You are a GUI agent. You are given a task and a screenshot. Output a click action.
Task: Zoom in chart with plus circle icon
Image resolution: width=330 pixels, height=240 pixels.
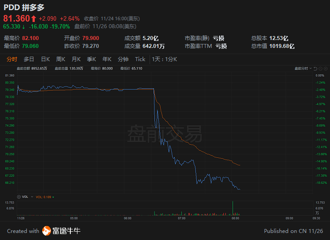326,69
